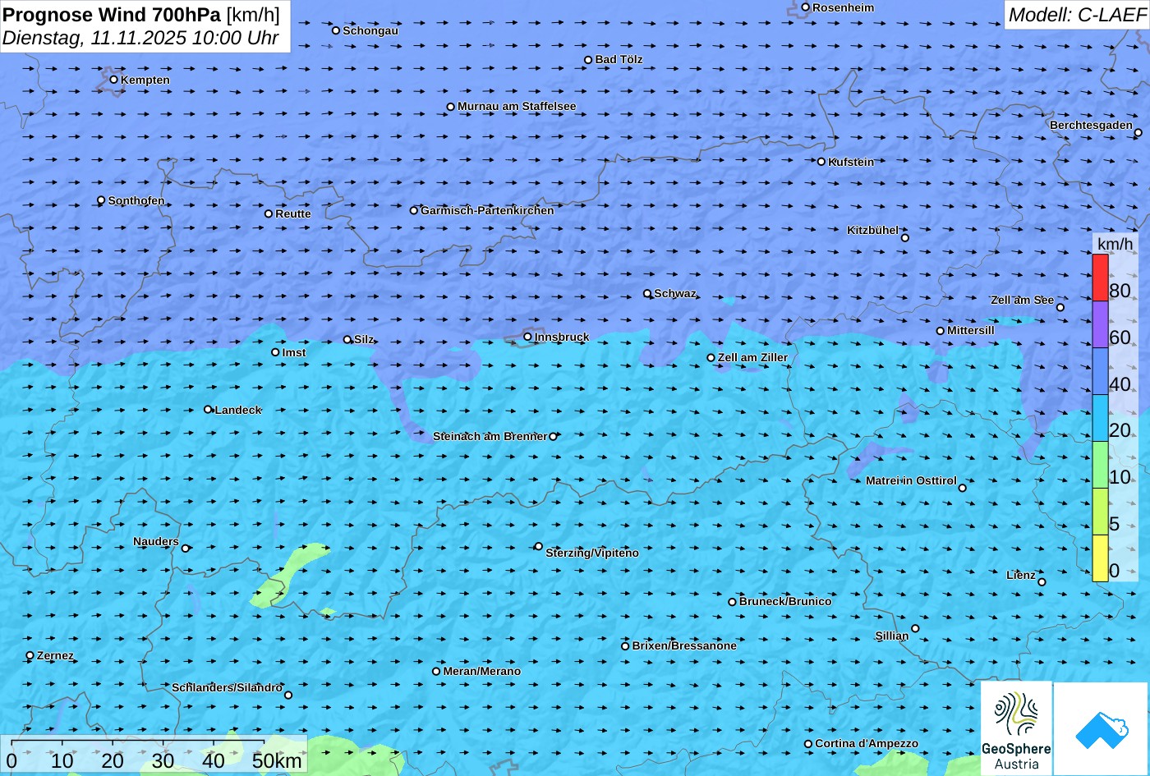Click the 'Meran/Merano' label
Screen dimensions: 1150x776
point(482,671)
